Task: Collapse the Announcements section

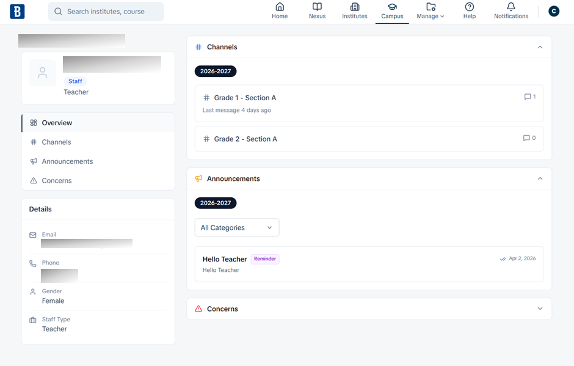Action: click(x=540, y=179)
